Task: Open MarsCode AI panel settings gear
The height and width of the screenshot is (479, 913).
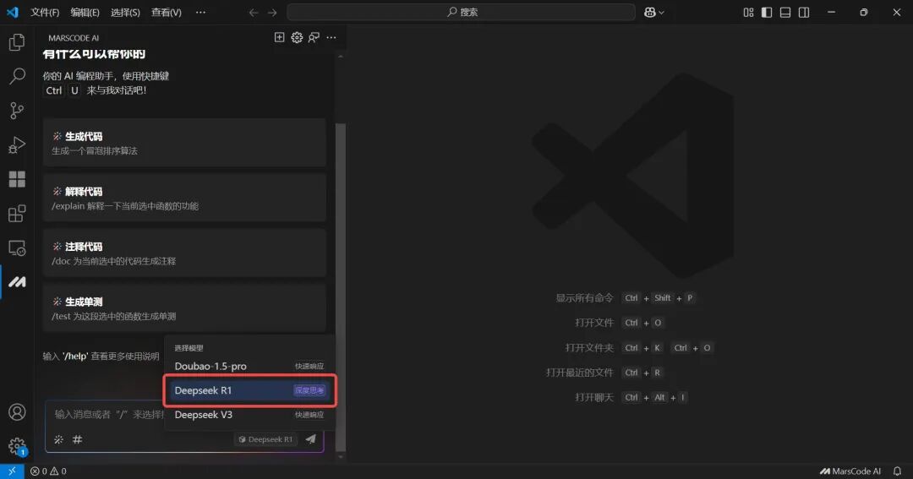Action: tap(297, 37)
